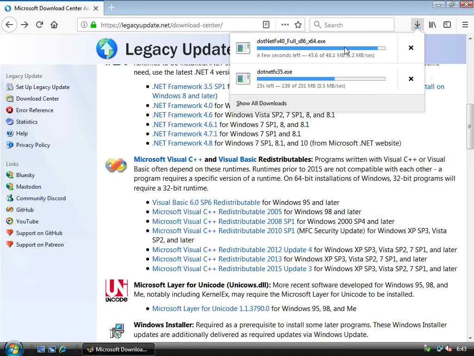The height and width of the screenshot is (356, 474).
Task: Click the green padlock security icon
Action: point(94,25)
